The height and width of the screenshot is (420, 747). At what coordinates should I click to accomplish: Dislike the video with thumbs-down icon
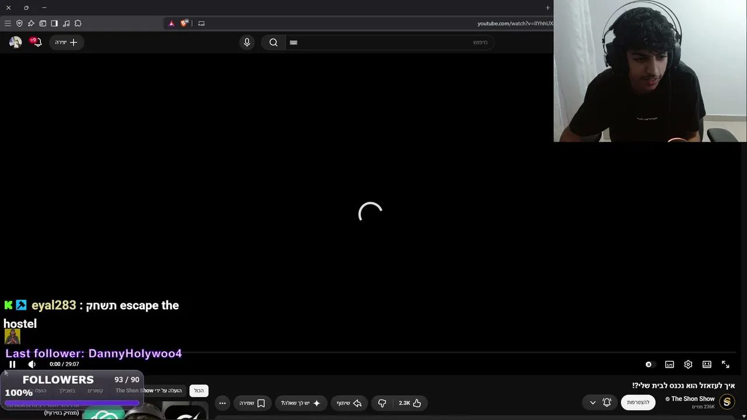(x=382, y=403)
